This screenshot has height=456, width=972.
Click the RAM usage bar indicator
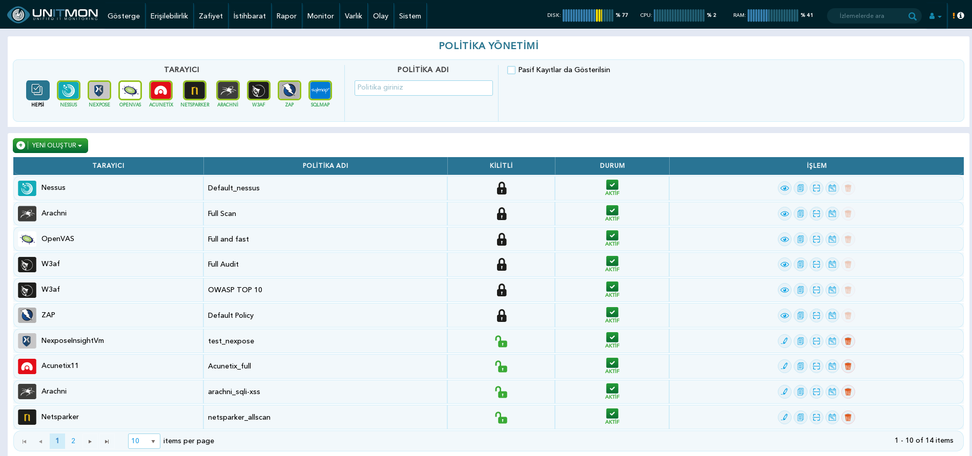coord(773,15)
